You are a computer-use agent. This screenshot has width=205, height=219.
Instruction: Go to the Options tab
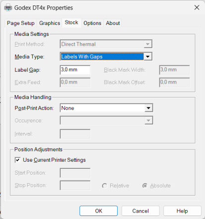click(92, 23)
